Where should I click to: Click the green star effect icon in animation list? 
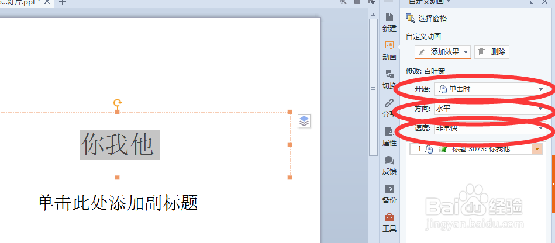tap(443, 150)
